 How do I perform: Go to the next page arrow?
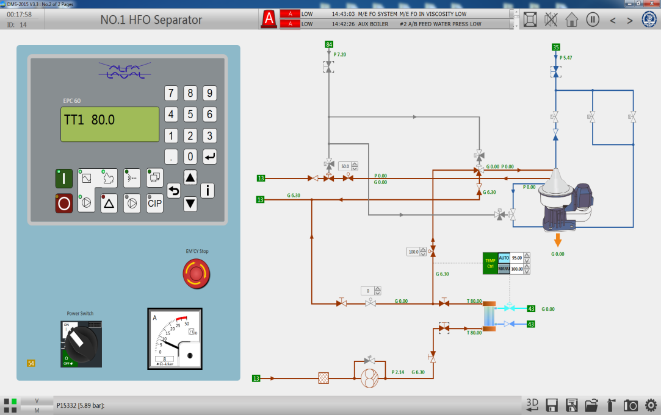(x=629, y=20)
